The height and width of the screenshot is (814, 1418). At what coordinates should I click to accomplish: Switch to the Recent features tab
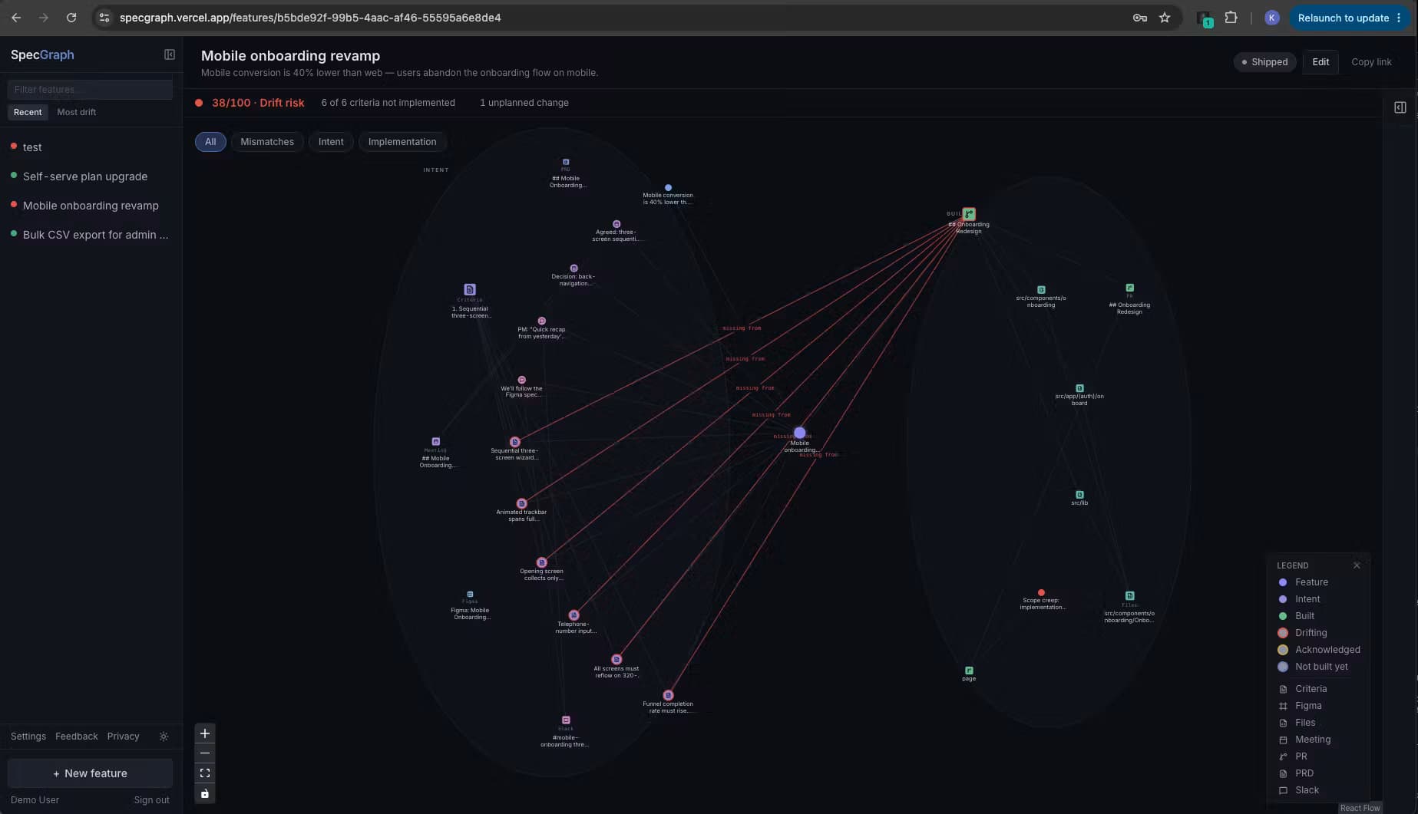(28, 112)
